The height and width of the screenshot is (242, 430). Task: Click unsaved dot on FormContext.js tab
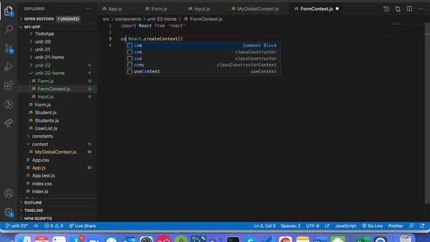pos(337,9)
